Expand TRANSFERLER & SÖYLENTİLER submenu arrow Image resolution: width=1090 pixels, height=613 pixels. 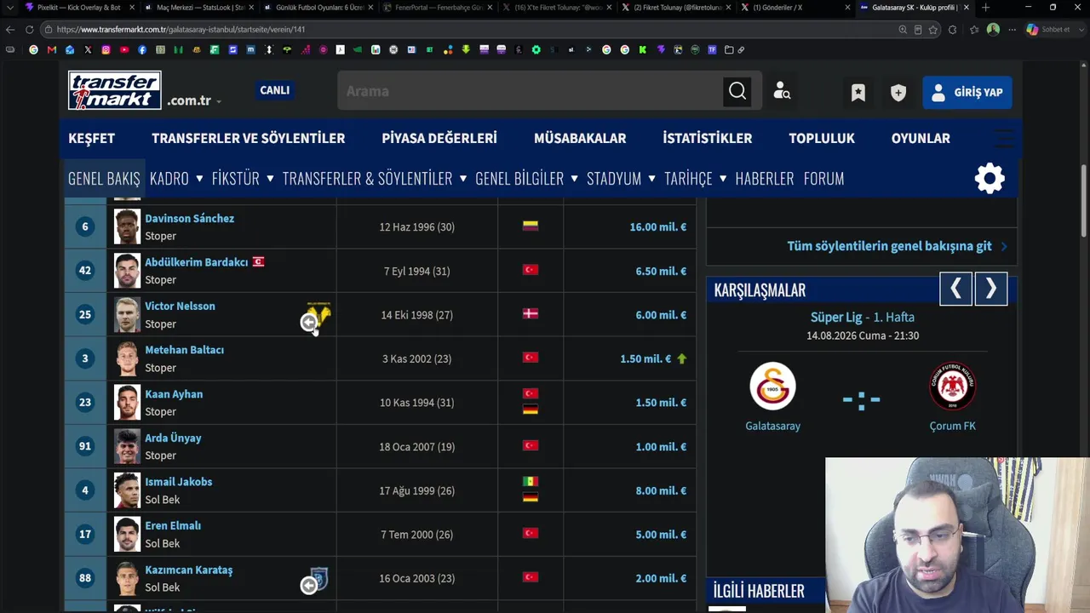pyautogui.click(x=462, y=178)
